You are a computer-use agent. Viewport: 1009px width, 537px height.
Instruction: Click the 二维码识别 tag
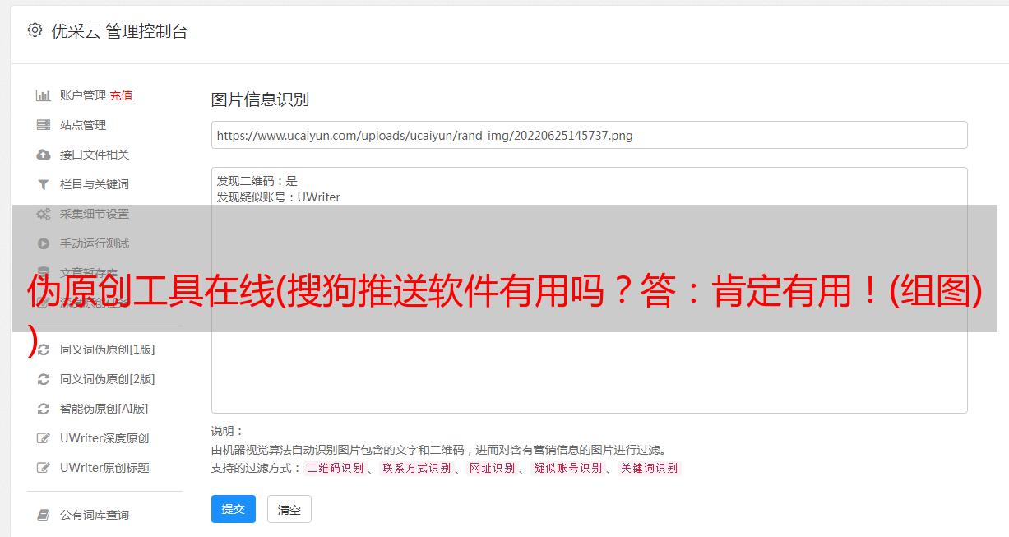click(x=336, y=468)
